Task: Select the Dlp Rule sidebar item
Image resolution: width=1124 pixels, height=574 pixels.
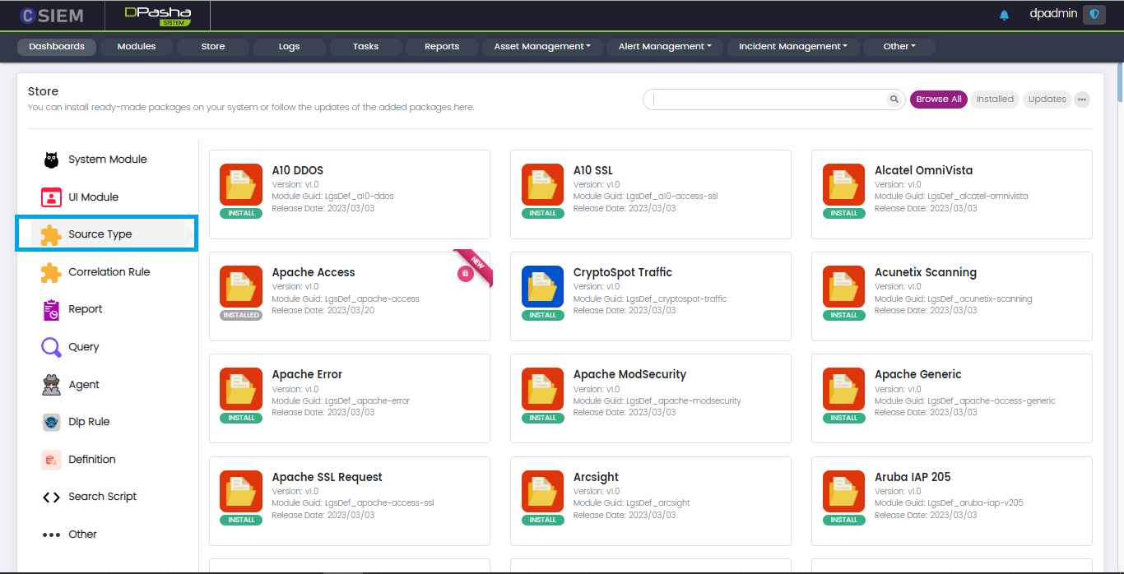Action: click(x=88, y=422)
